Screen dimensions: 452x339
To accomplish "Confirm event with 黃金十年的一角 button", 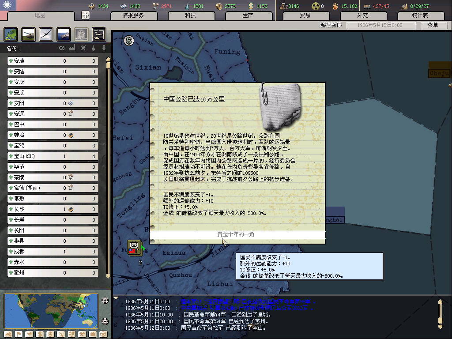I will [237, 235].
